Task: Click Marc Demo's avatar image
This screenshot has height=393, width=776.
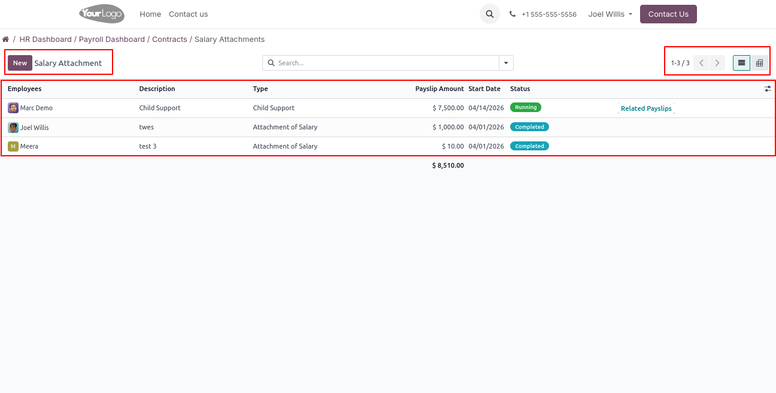Action: click(x=13, y=108)
